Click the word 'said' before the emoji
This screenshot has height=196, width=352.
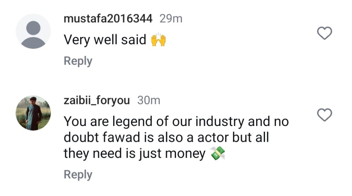[134, 40]
